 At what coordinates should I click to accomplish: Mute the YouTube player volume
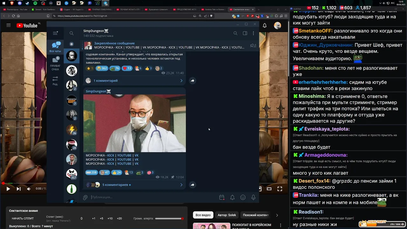pyautogui.click(x=29, y=189)
